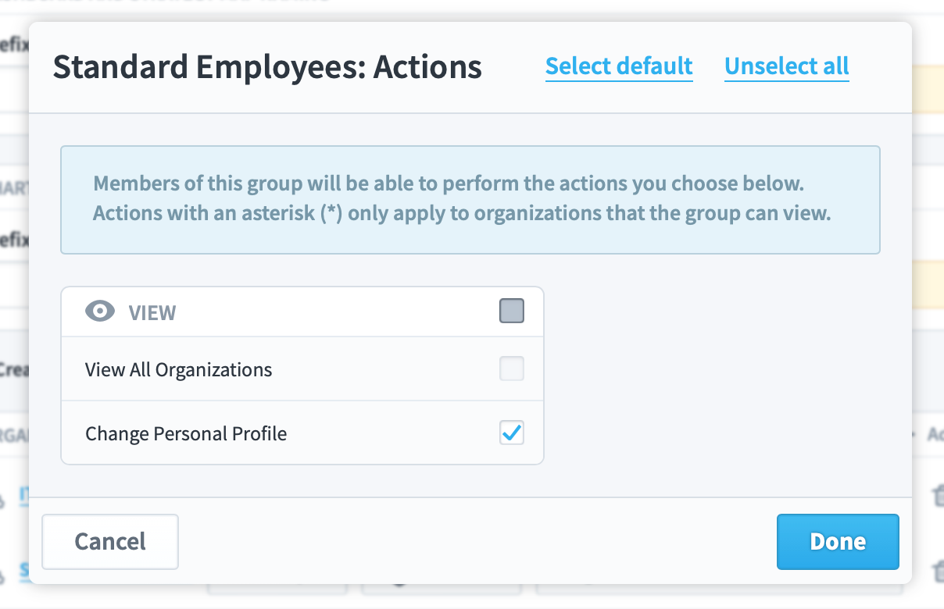Click the lower trash icon behind the dialog
The height and width of the screenshot is (609, 944).
coord(936,572)
